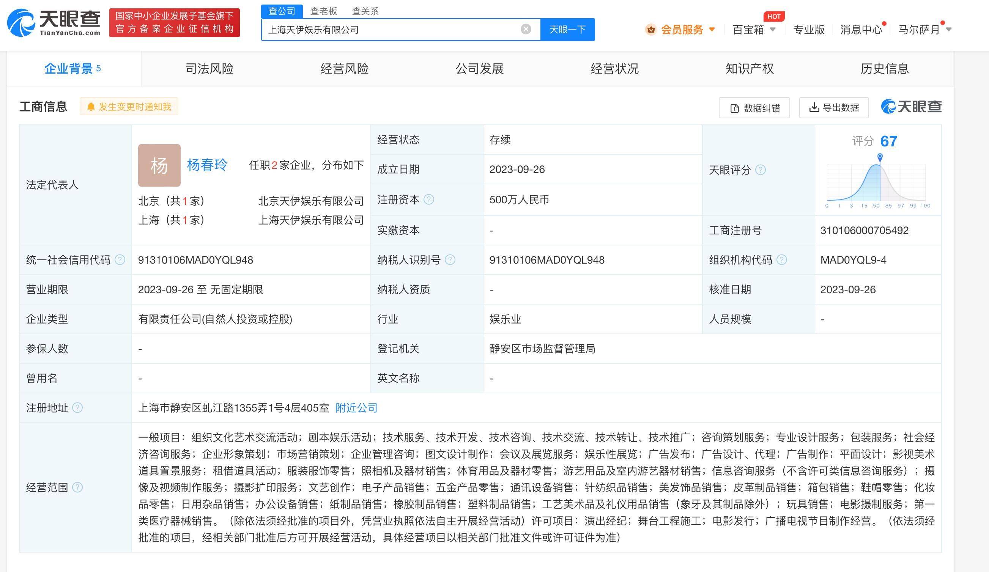The width and height of the screenshot is (989, 572).
Task: Click the 国家中小企业发展子基金 red banner
Action: tap(174, 23)
